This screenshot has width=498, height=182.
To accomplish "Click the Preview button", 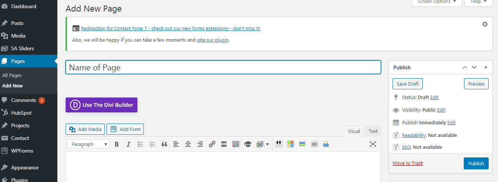I will pyautogui.click(x=476, y=84).
